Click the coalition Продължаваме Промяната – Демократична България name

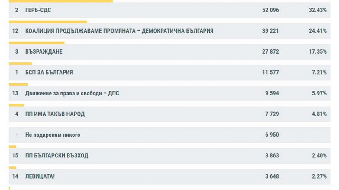pyautogui.click(x=119, y=31)
